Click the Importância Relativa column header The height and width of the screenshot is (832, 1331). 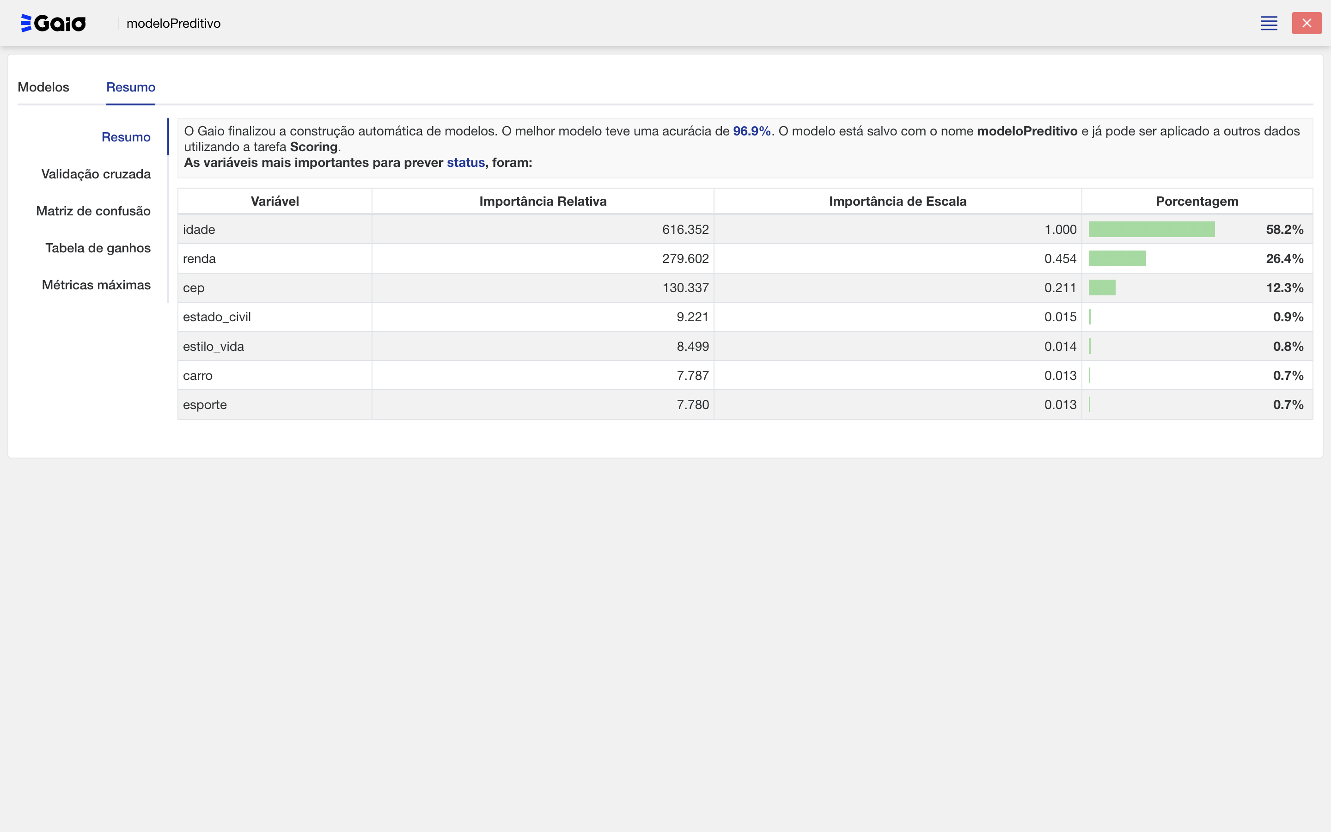click(542, 202)
